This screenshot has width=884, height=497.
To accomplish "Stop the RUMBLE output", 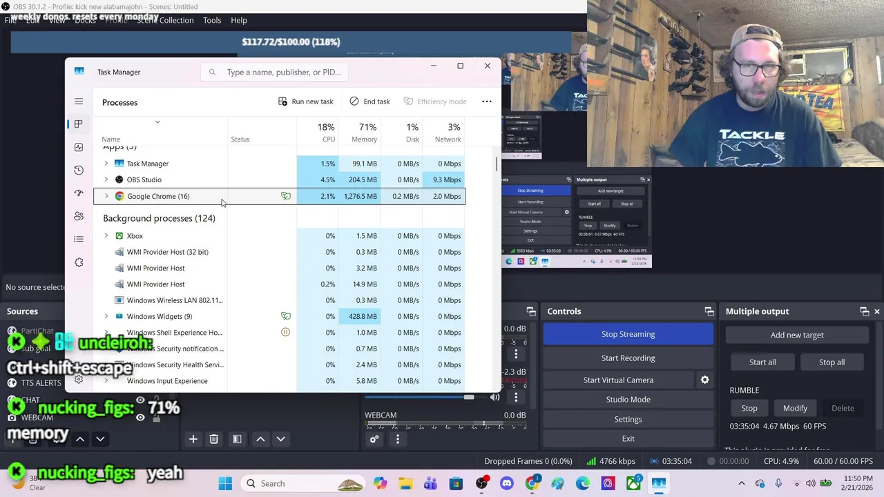I will point(749,408).
